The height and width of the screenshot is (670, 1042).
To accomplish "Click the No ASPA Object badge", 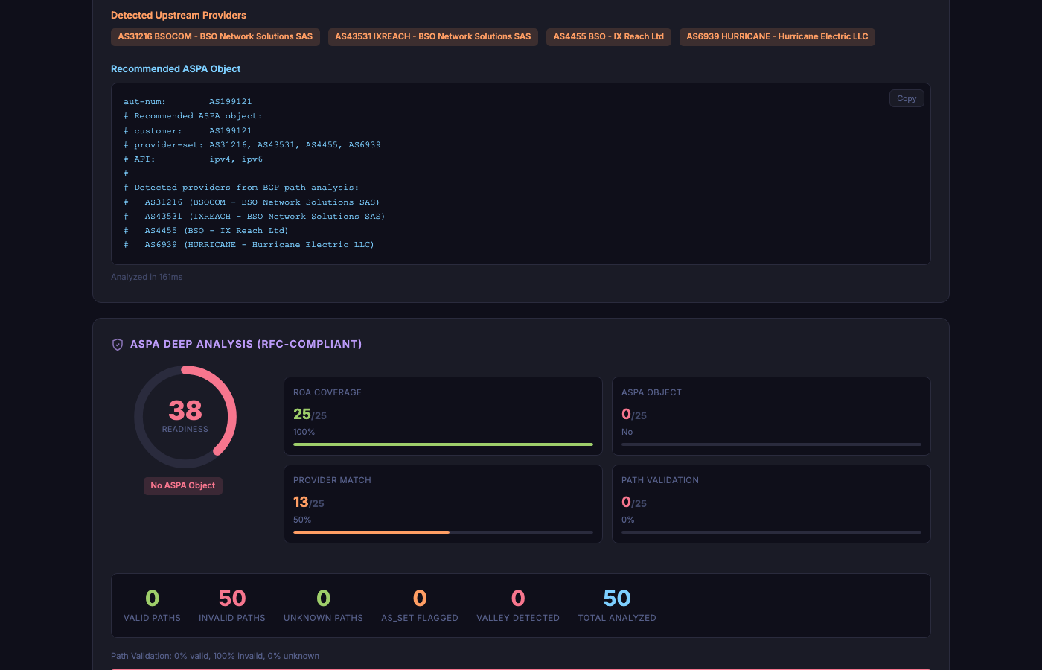I will coord(183,485).
